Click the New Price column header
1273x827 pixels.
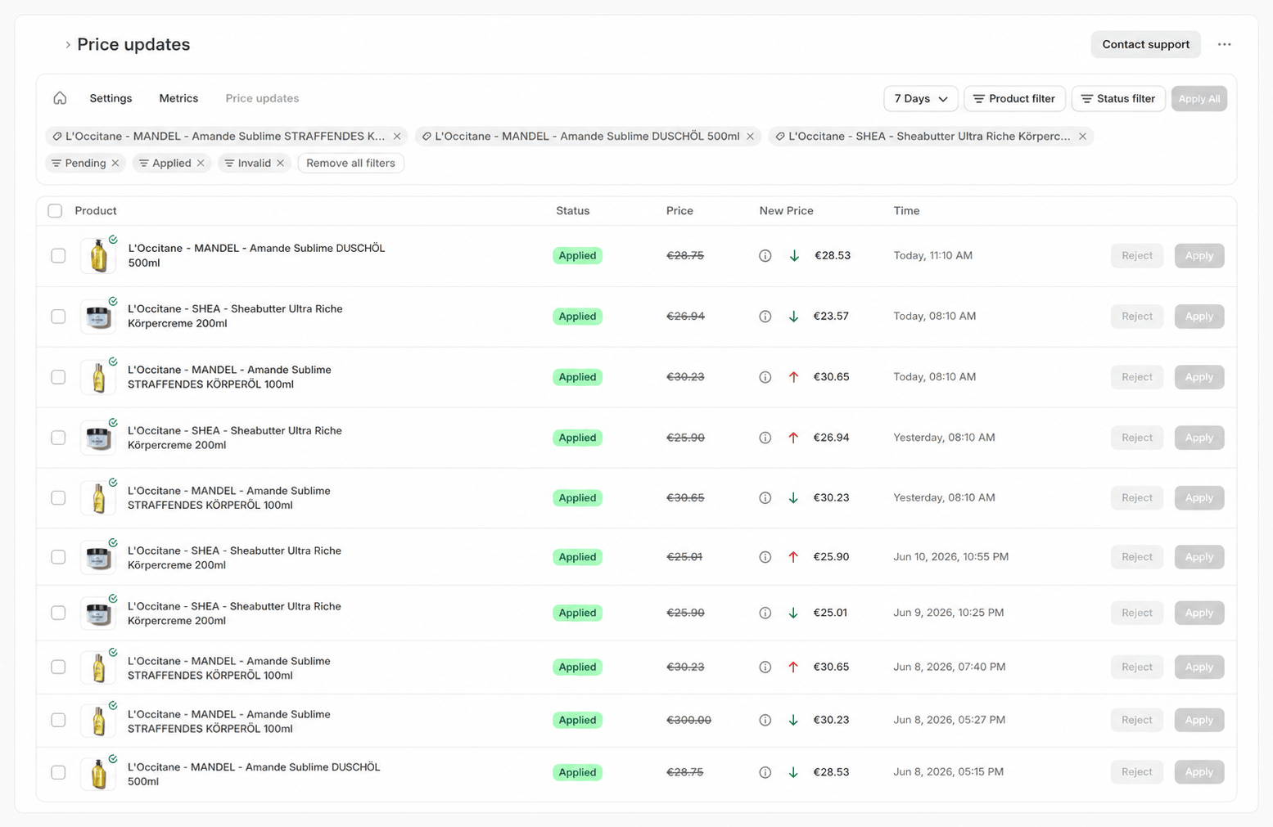(x=786, y=211)
